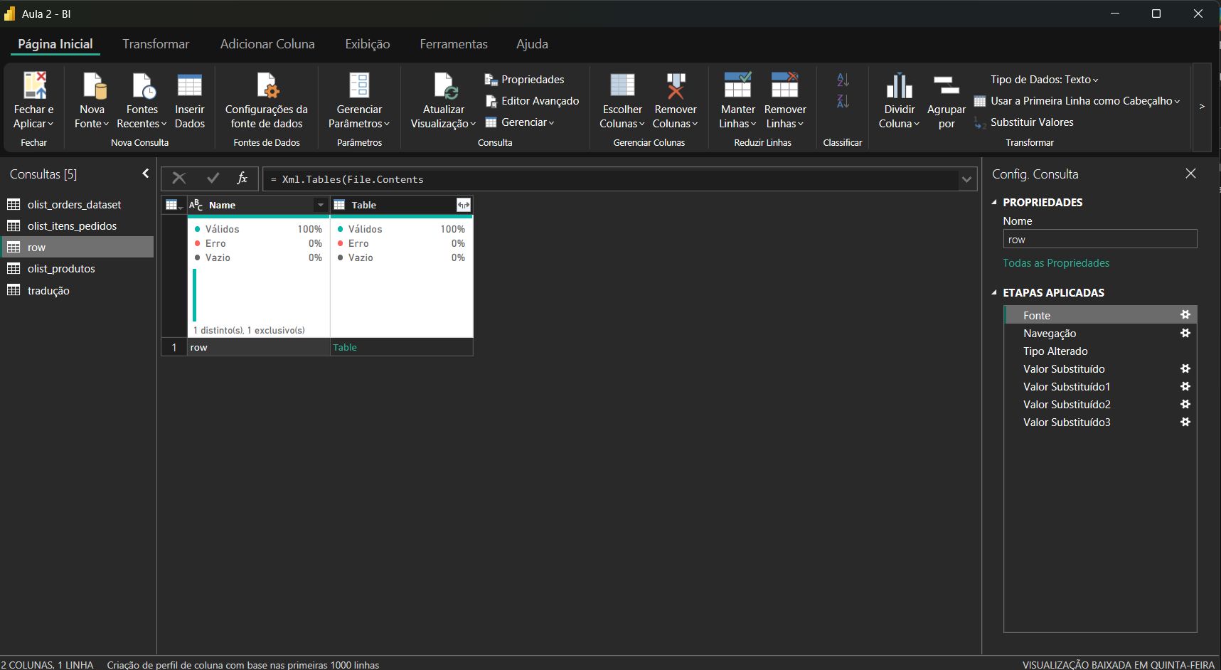1221x670 pixels.
Task: Click the formula bar text field
Action: click(611, 179)
